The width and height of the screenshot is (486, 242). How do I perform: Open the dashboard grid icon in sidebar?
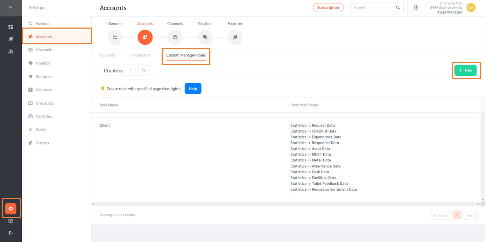click(x=11, y=27)
